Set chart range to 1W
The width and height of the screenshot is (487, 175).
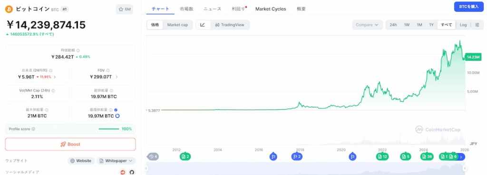click(407, 25)
